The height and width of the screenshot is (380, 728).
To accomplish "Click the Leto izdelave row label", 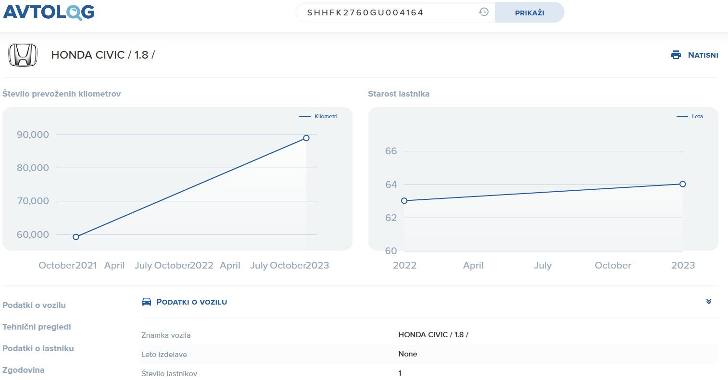I will tap(164, 355).
